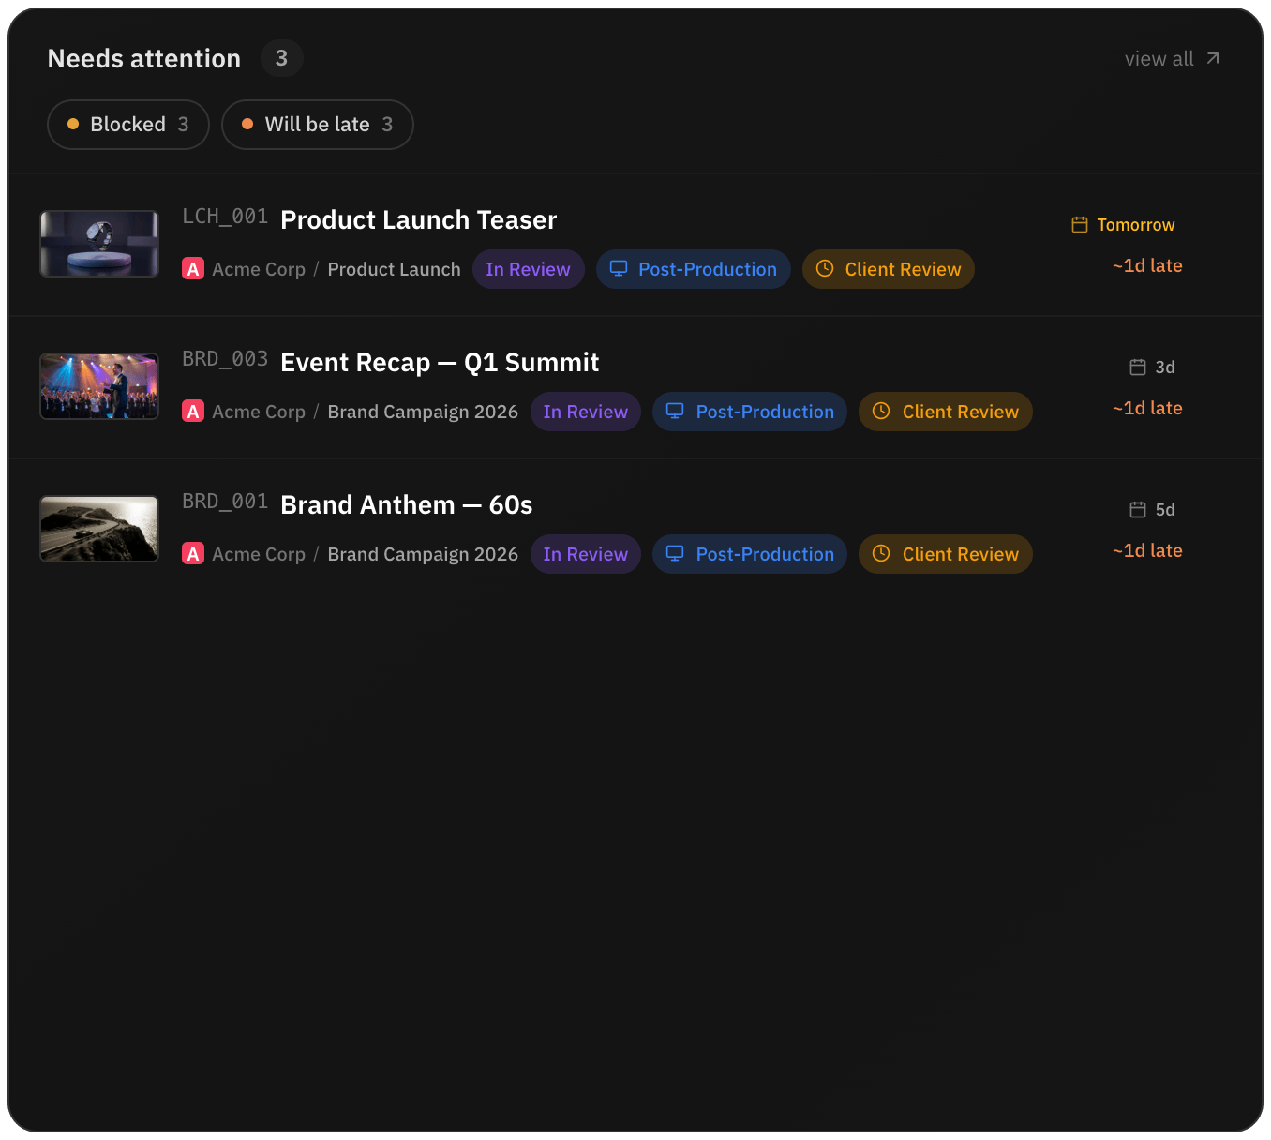The height and width of the screenshot is (1140, 1271).
Task: Click the calendar icon beside 5d
Action: 1138,510
